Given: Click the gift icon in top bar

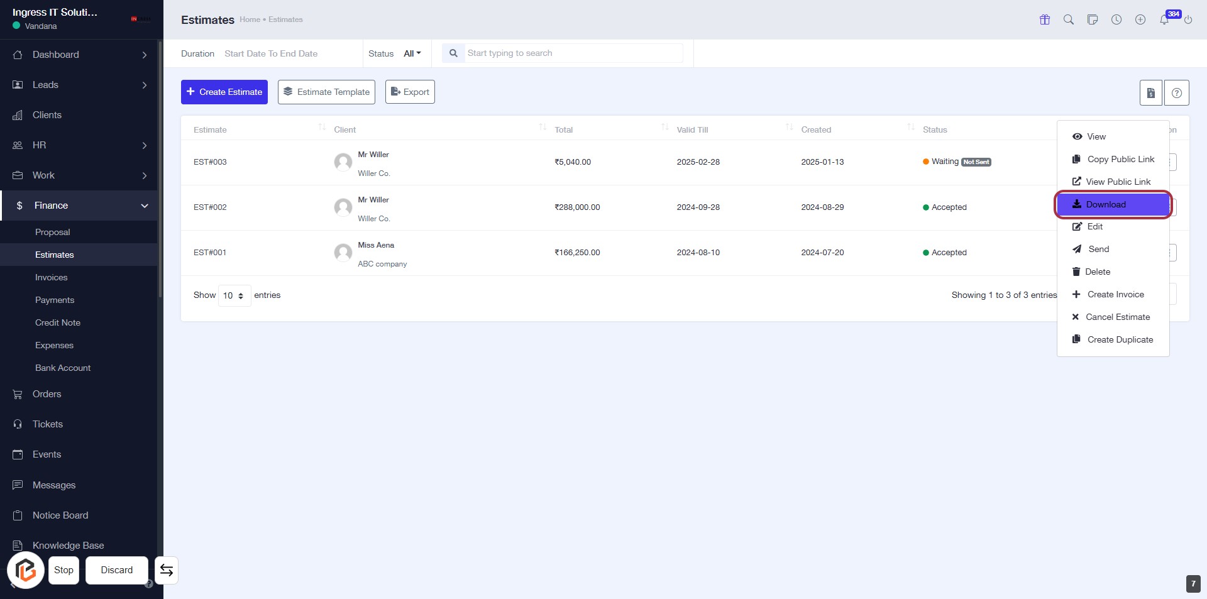Looking at the screenshot, I should [x=1045, y=19].
